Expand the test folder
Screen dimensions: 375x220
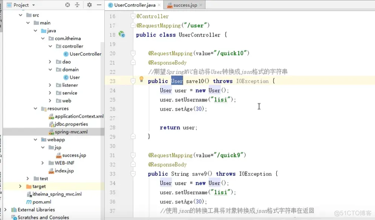pos(28,178)
